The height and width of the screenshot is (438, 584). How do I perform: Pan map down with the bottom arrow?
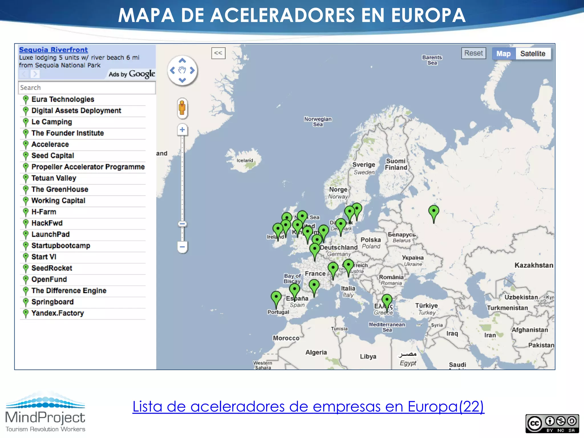[182, 80]
